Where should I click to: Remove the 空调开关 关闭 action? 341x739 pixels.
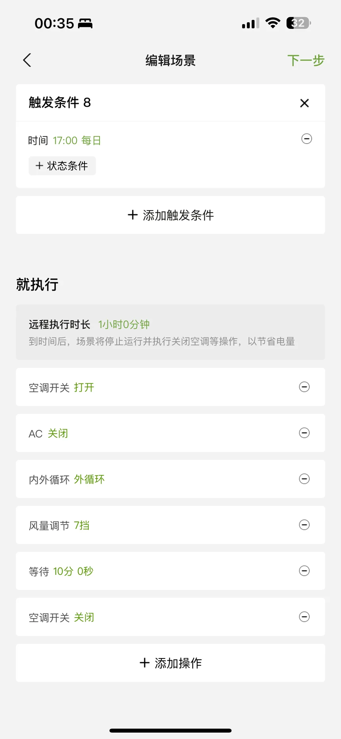click(304, 617)
